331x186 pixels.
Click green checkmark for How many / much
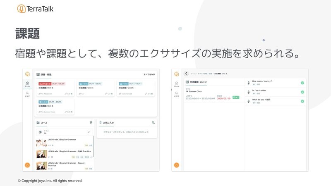click(x=302, y=83)
